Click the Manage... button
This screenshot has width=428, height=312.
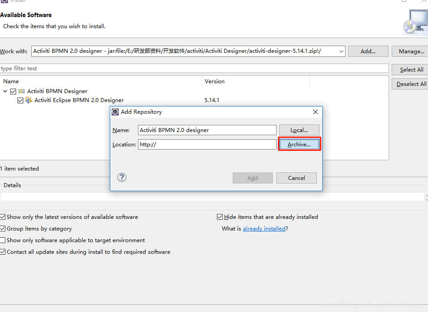pos(411,51)
